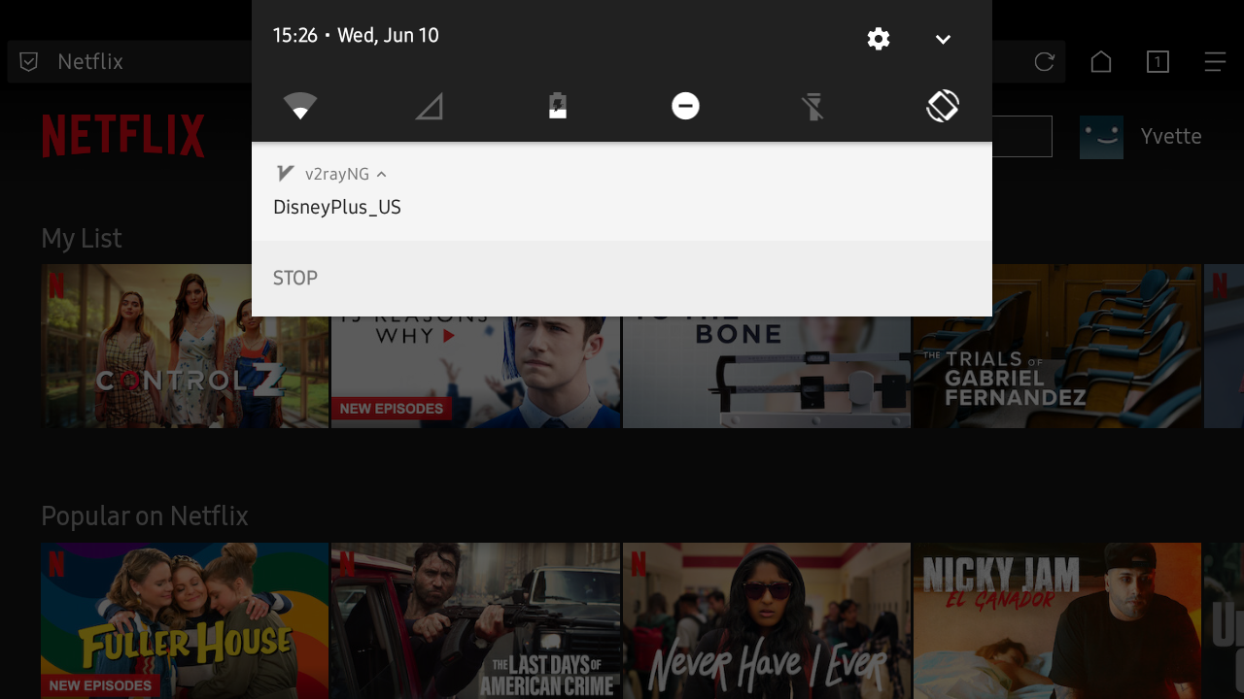The width and height of the screenshot is (1244, 699).
Task: Toggle battery saver tile
Action: click(x=557, y=106)
